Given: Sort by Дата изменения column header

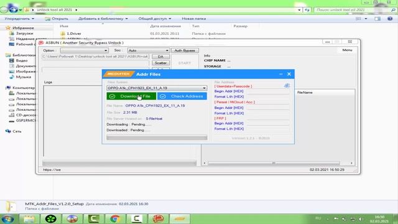Looking at the screenshot, I should (165, 26).
